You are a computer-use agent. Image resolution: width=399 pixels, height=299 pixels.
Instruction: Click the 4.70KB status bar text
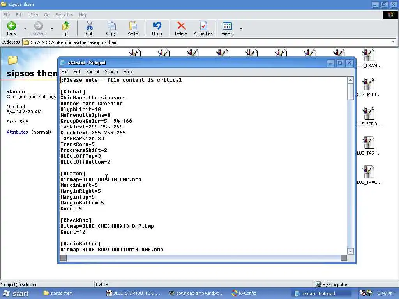(x=101, y=285)
